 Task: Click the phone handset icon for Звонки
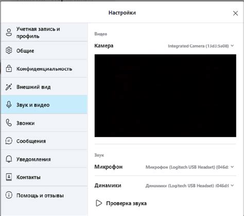coord(9,123)
